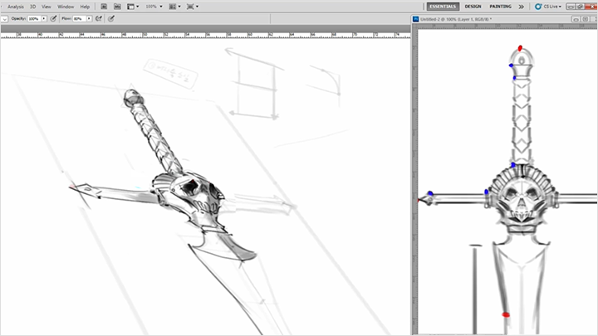Switch to the Design workspace
The width and height of the screenshot is (598, 336).
pyautogui.click(x=473, y=7)
